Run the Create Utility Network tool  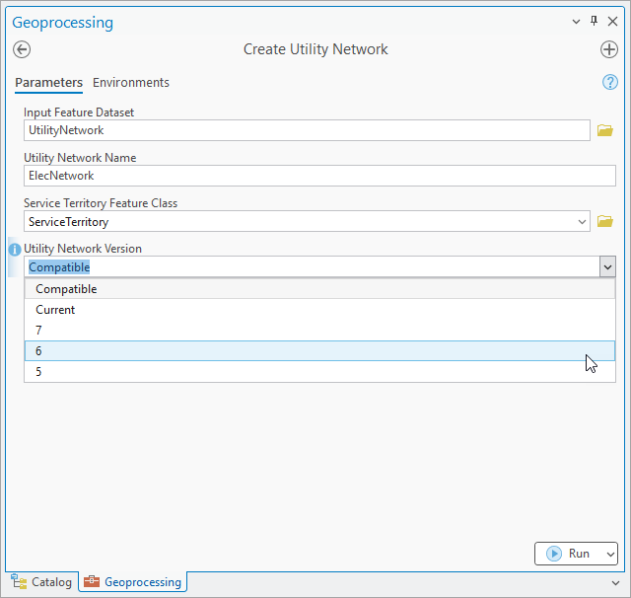point(568,554)
